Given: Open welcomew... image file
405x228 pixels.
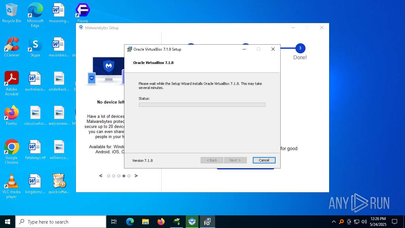Looking at the screenshot, I should [x=59, y=116].
